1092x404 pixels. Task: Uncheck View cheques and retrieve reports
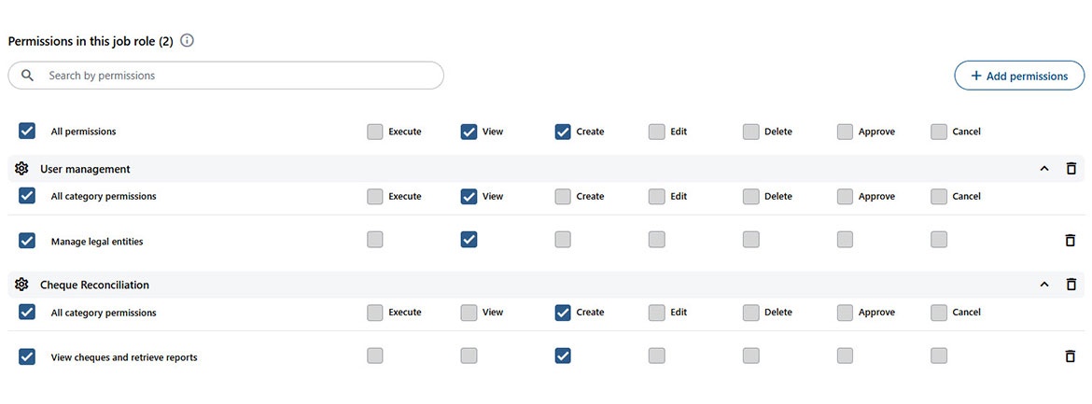click(27, 356)
